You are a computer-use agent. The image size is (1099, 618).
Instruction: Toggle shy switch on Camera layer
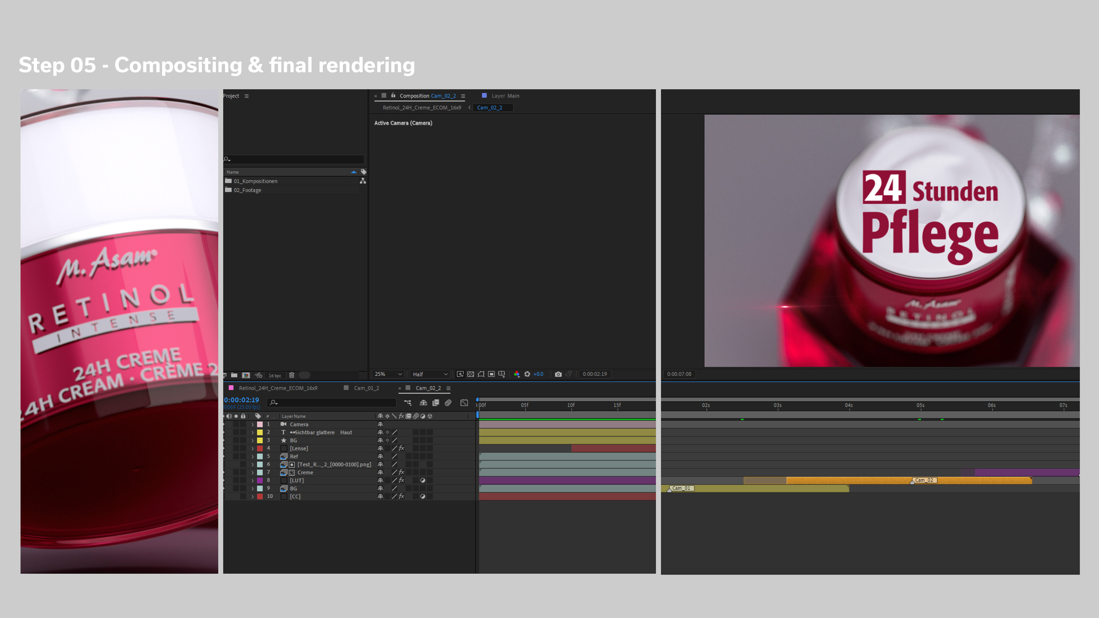point(380,424)
